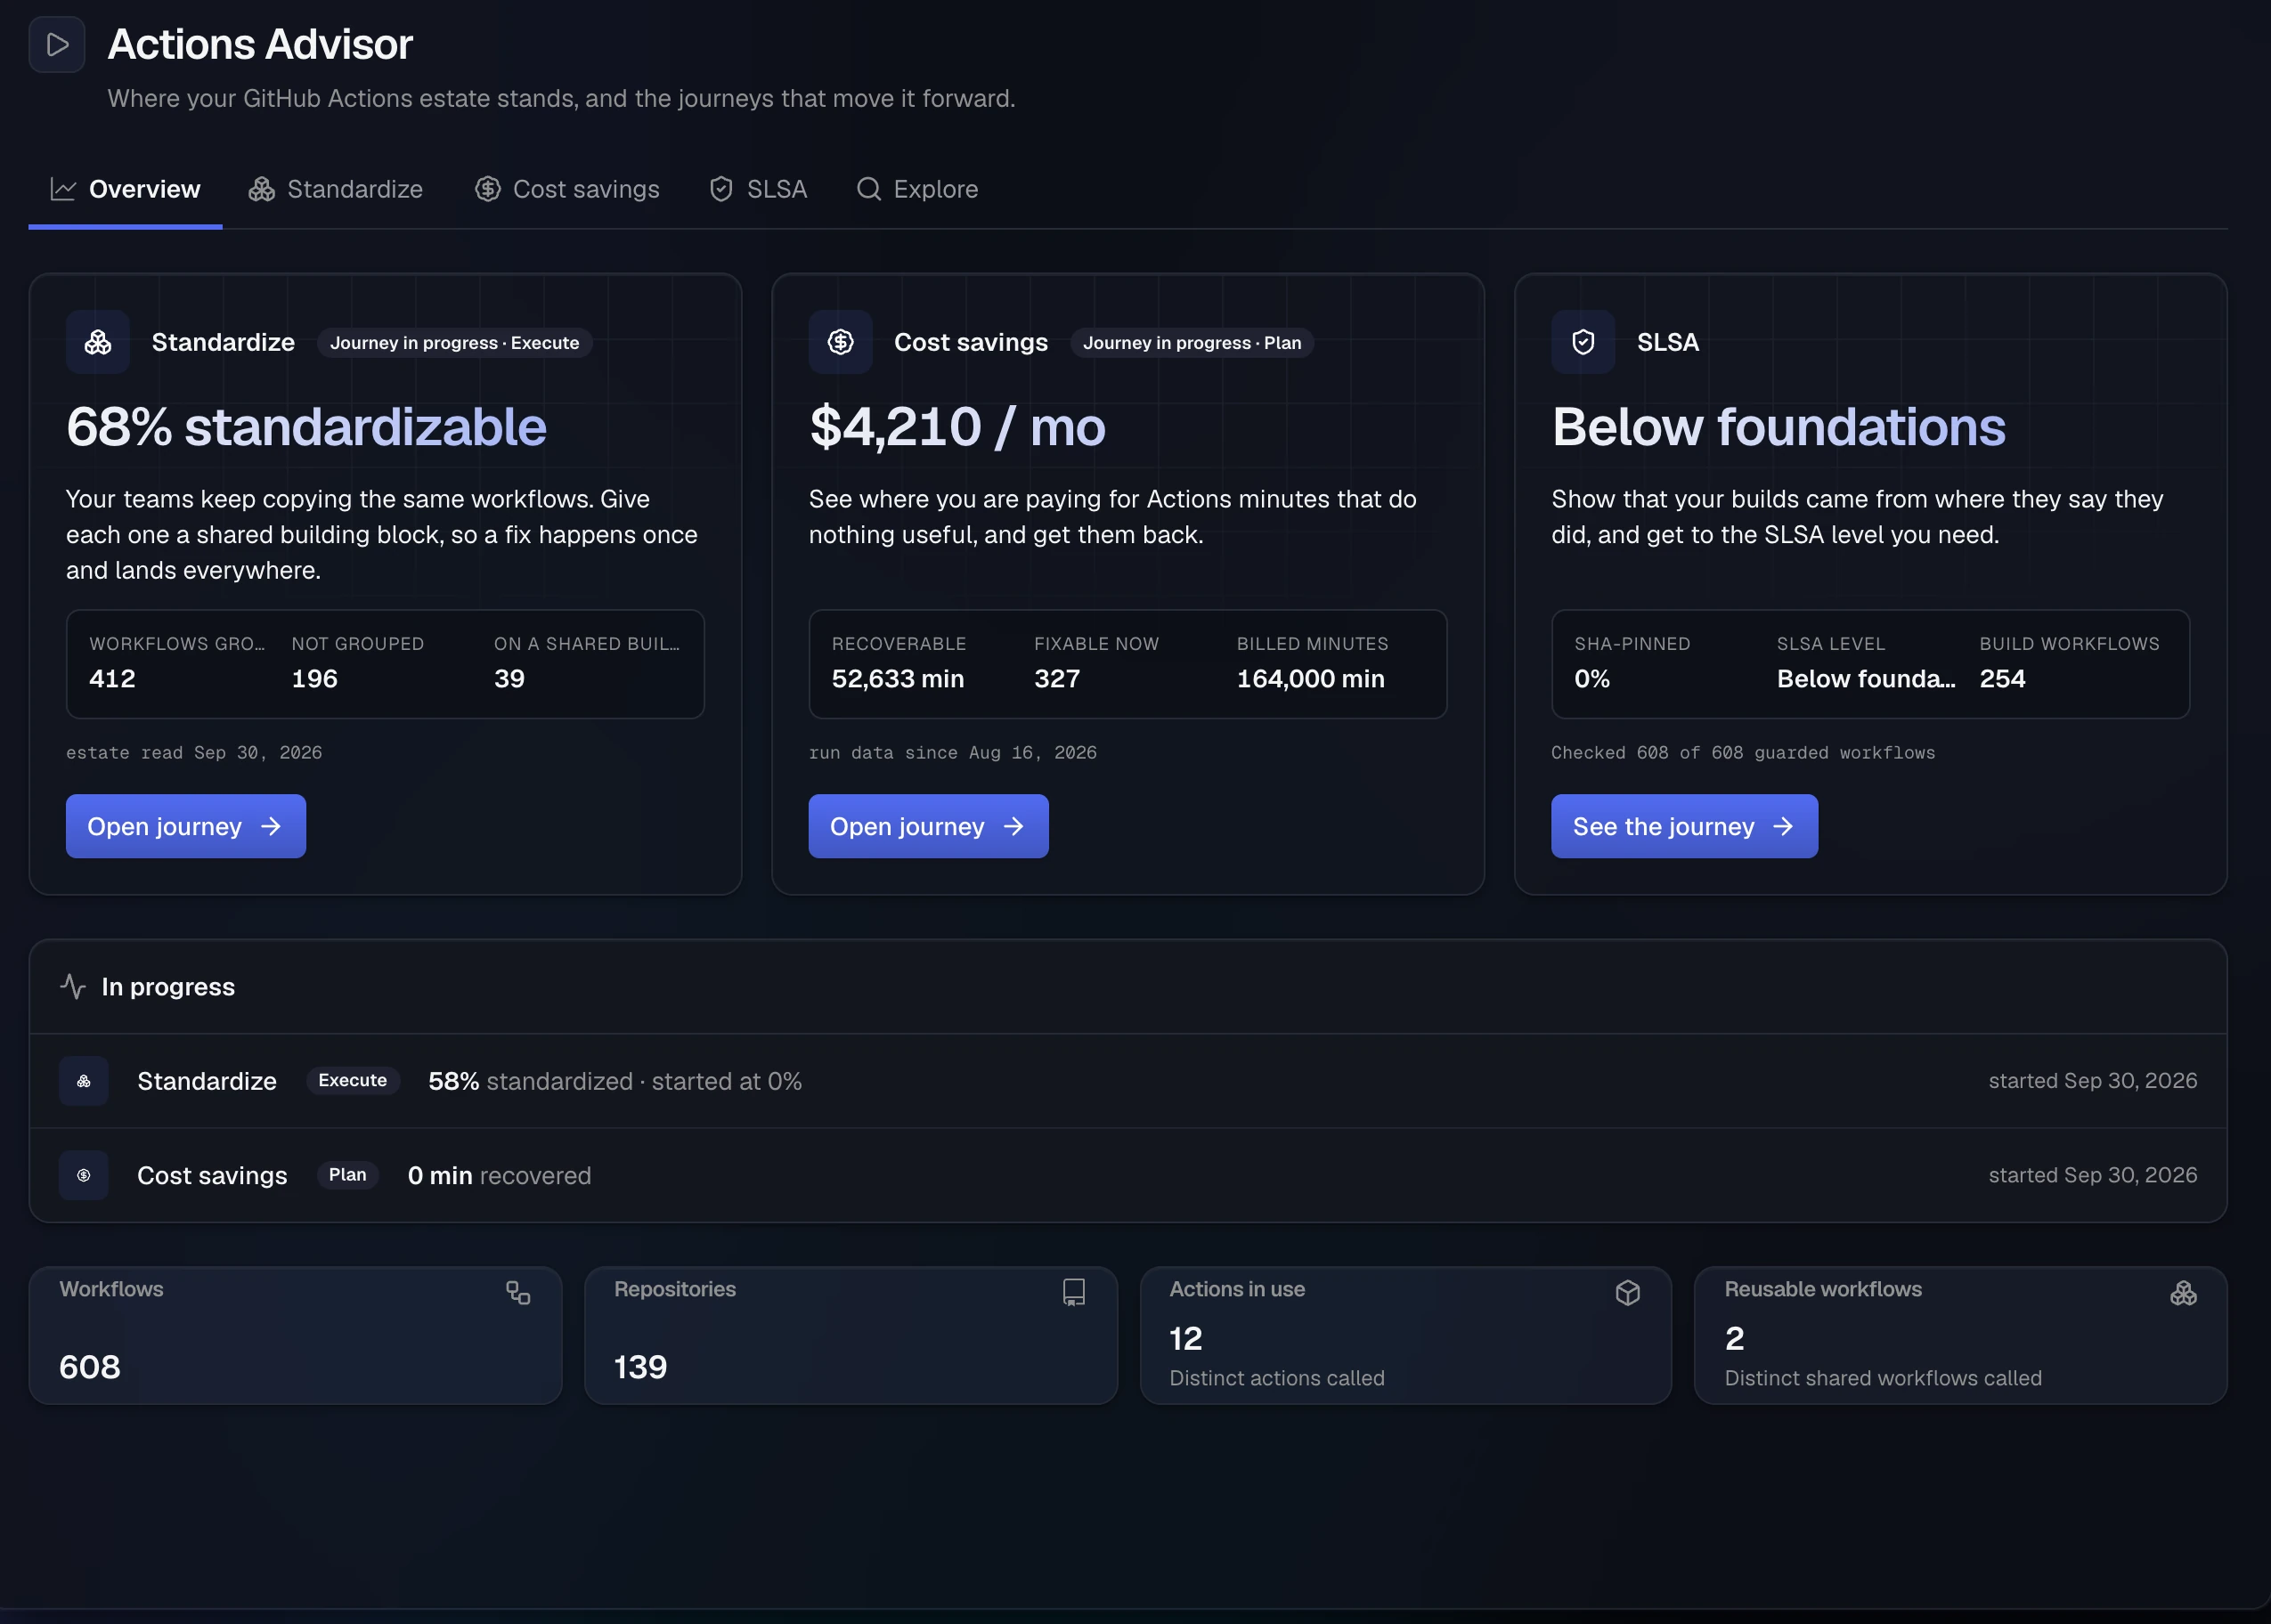Image resolution: width=2271 pixels, height=1624 pixels.
Task: Click the $4,210 / mo heading
Action: [957, 427]
